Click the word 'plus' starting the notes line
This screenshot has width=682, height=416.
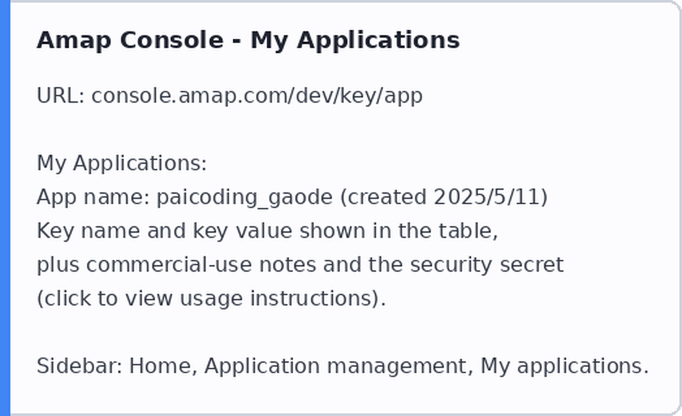tap(58, 265)
